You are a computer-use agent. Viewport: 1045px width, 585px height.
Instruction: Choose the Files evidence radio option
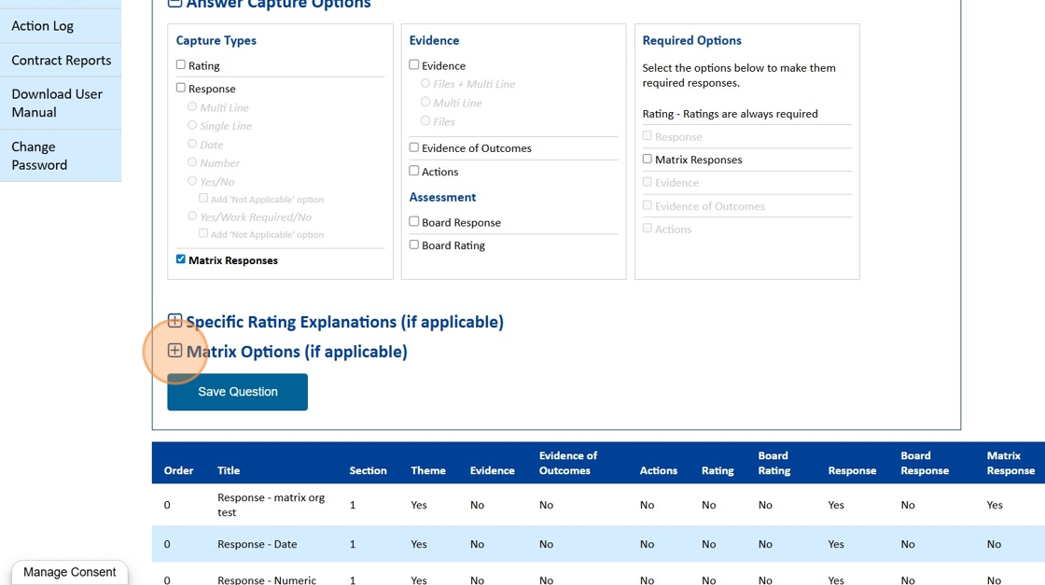click(x=425, y=120)
